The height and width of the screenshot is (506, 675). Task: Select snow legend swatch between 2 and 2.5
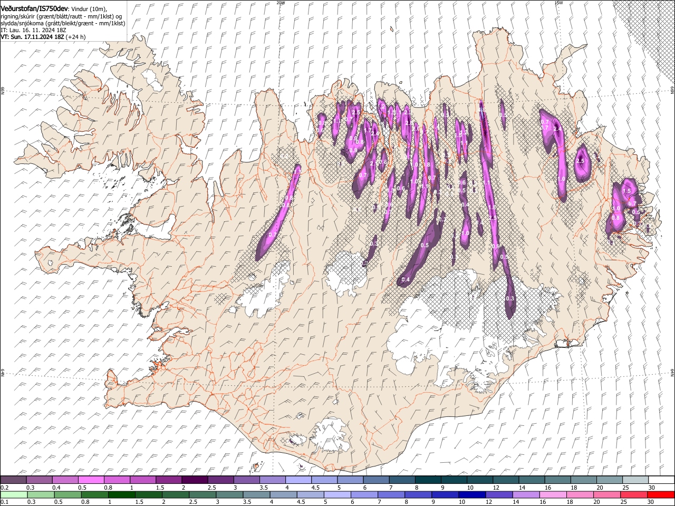[x=195, y=480]
